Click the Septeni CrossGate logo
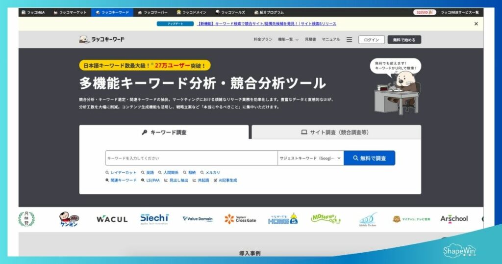Viewport: 502px width, 264px height. pos(240,219)
